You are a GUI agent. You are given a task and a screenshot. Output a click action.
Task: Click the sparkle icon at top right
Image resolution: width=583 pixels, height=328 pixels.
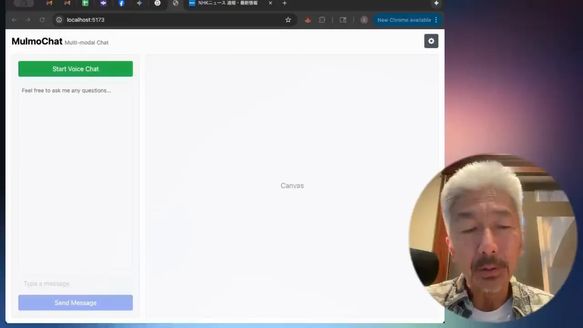pos(436,3)
